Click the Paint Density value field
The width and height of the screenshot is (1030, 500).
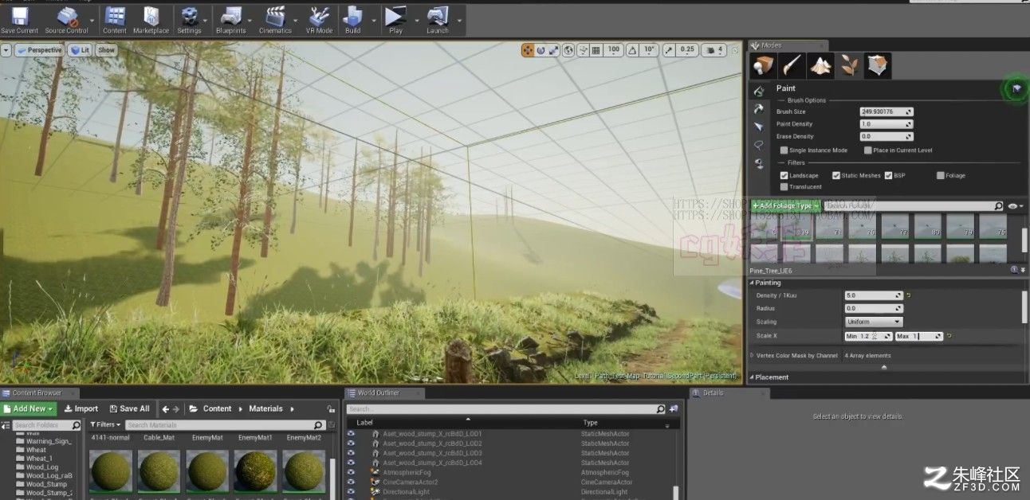887,124
